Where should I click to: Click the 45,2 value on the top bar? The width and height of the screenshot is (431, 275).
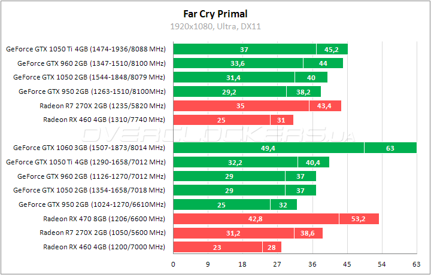[332, 49]
